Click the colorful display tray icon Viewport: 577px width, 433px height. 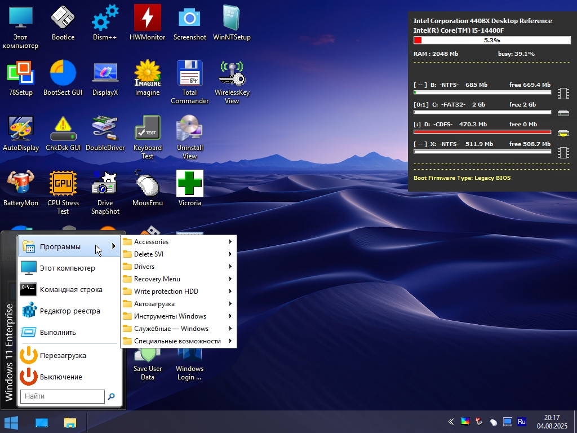[465, 422]
